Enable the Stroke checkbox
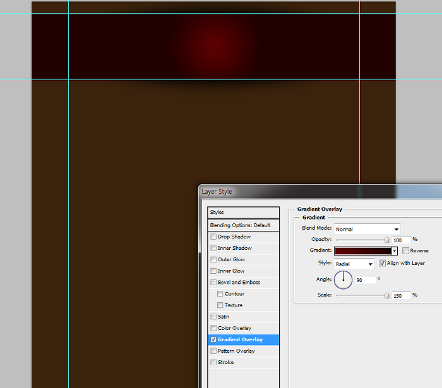The image size is (442, 388). (213, 362)
